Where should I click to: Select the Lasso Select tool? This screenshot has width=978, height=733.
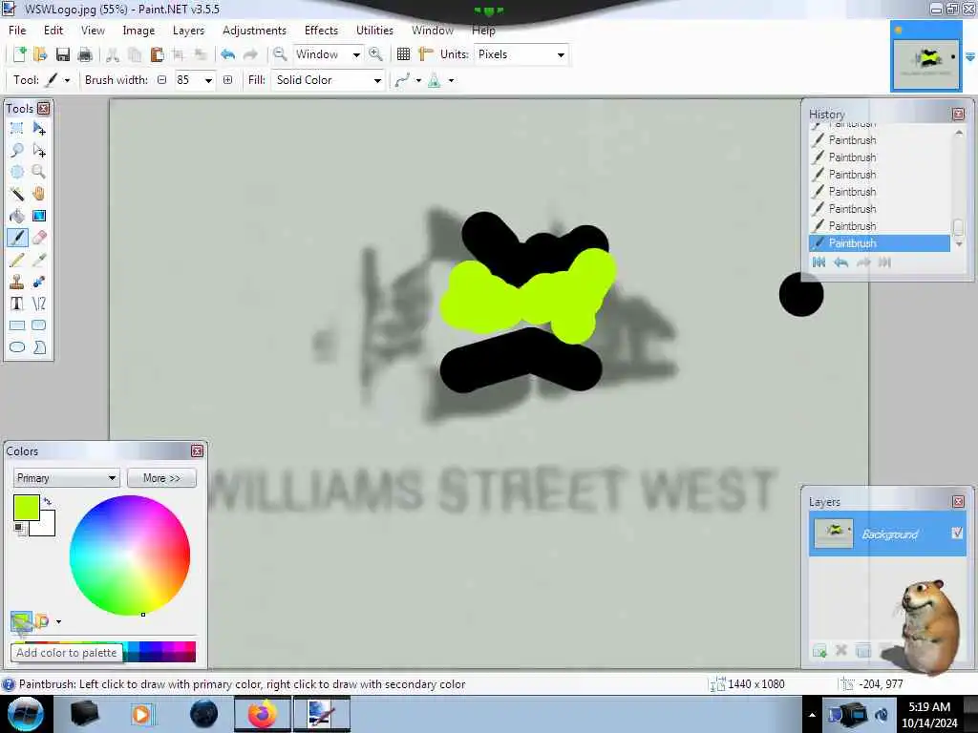17,150
